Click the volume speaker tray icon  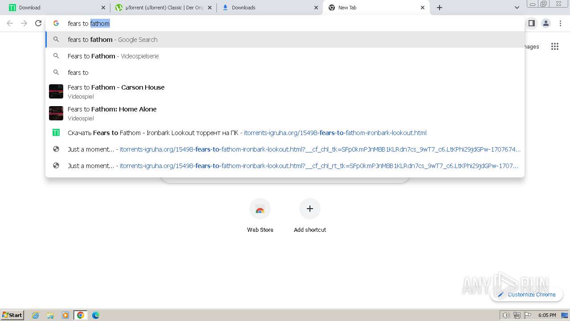click(x=506, y=315)
